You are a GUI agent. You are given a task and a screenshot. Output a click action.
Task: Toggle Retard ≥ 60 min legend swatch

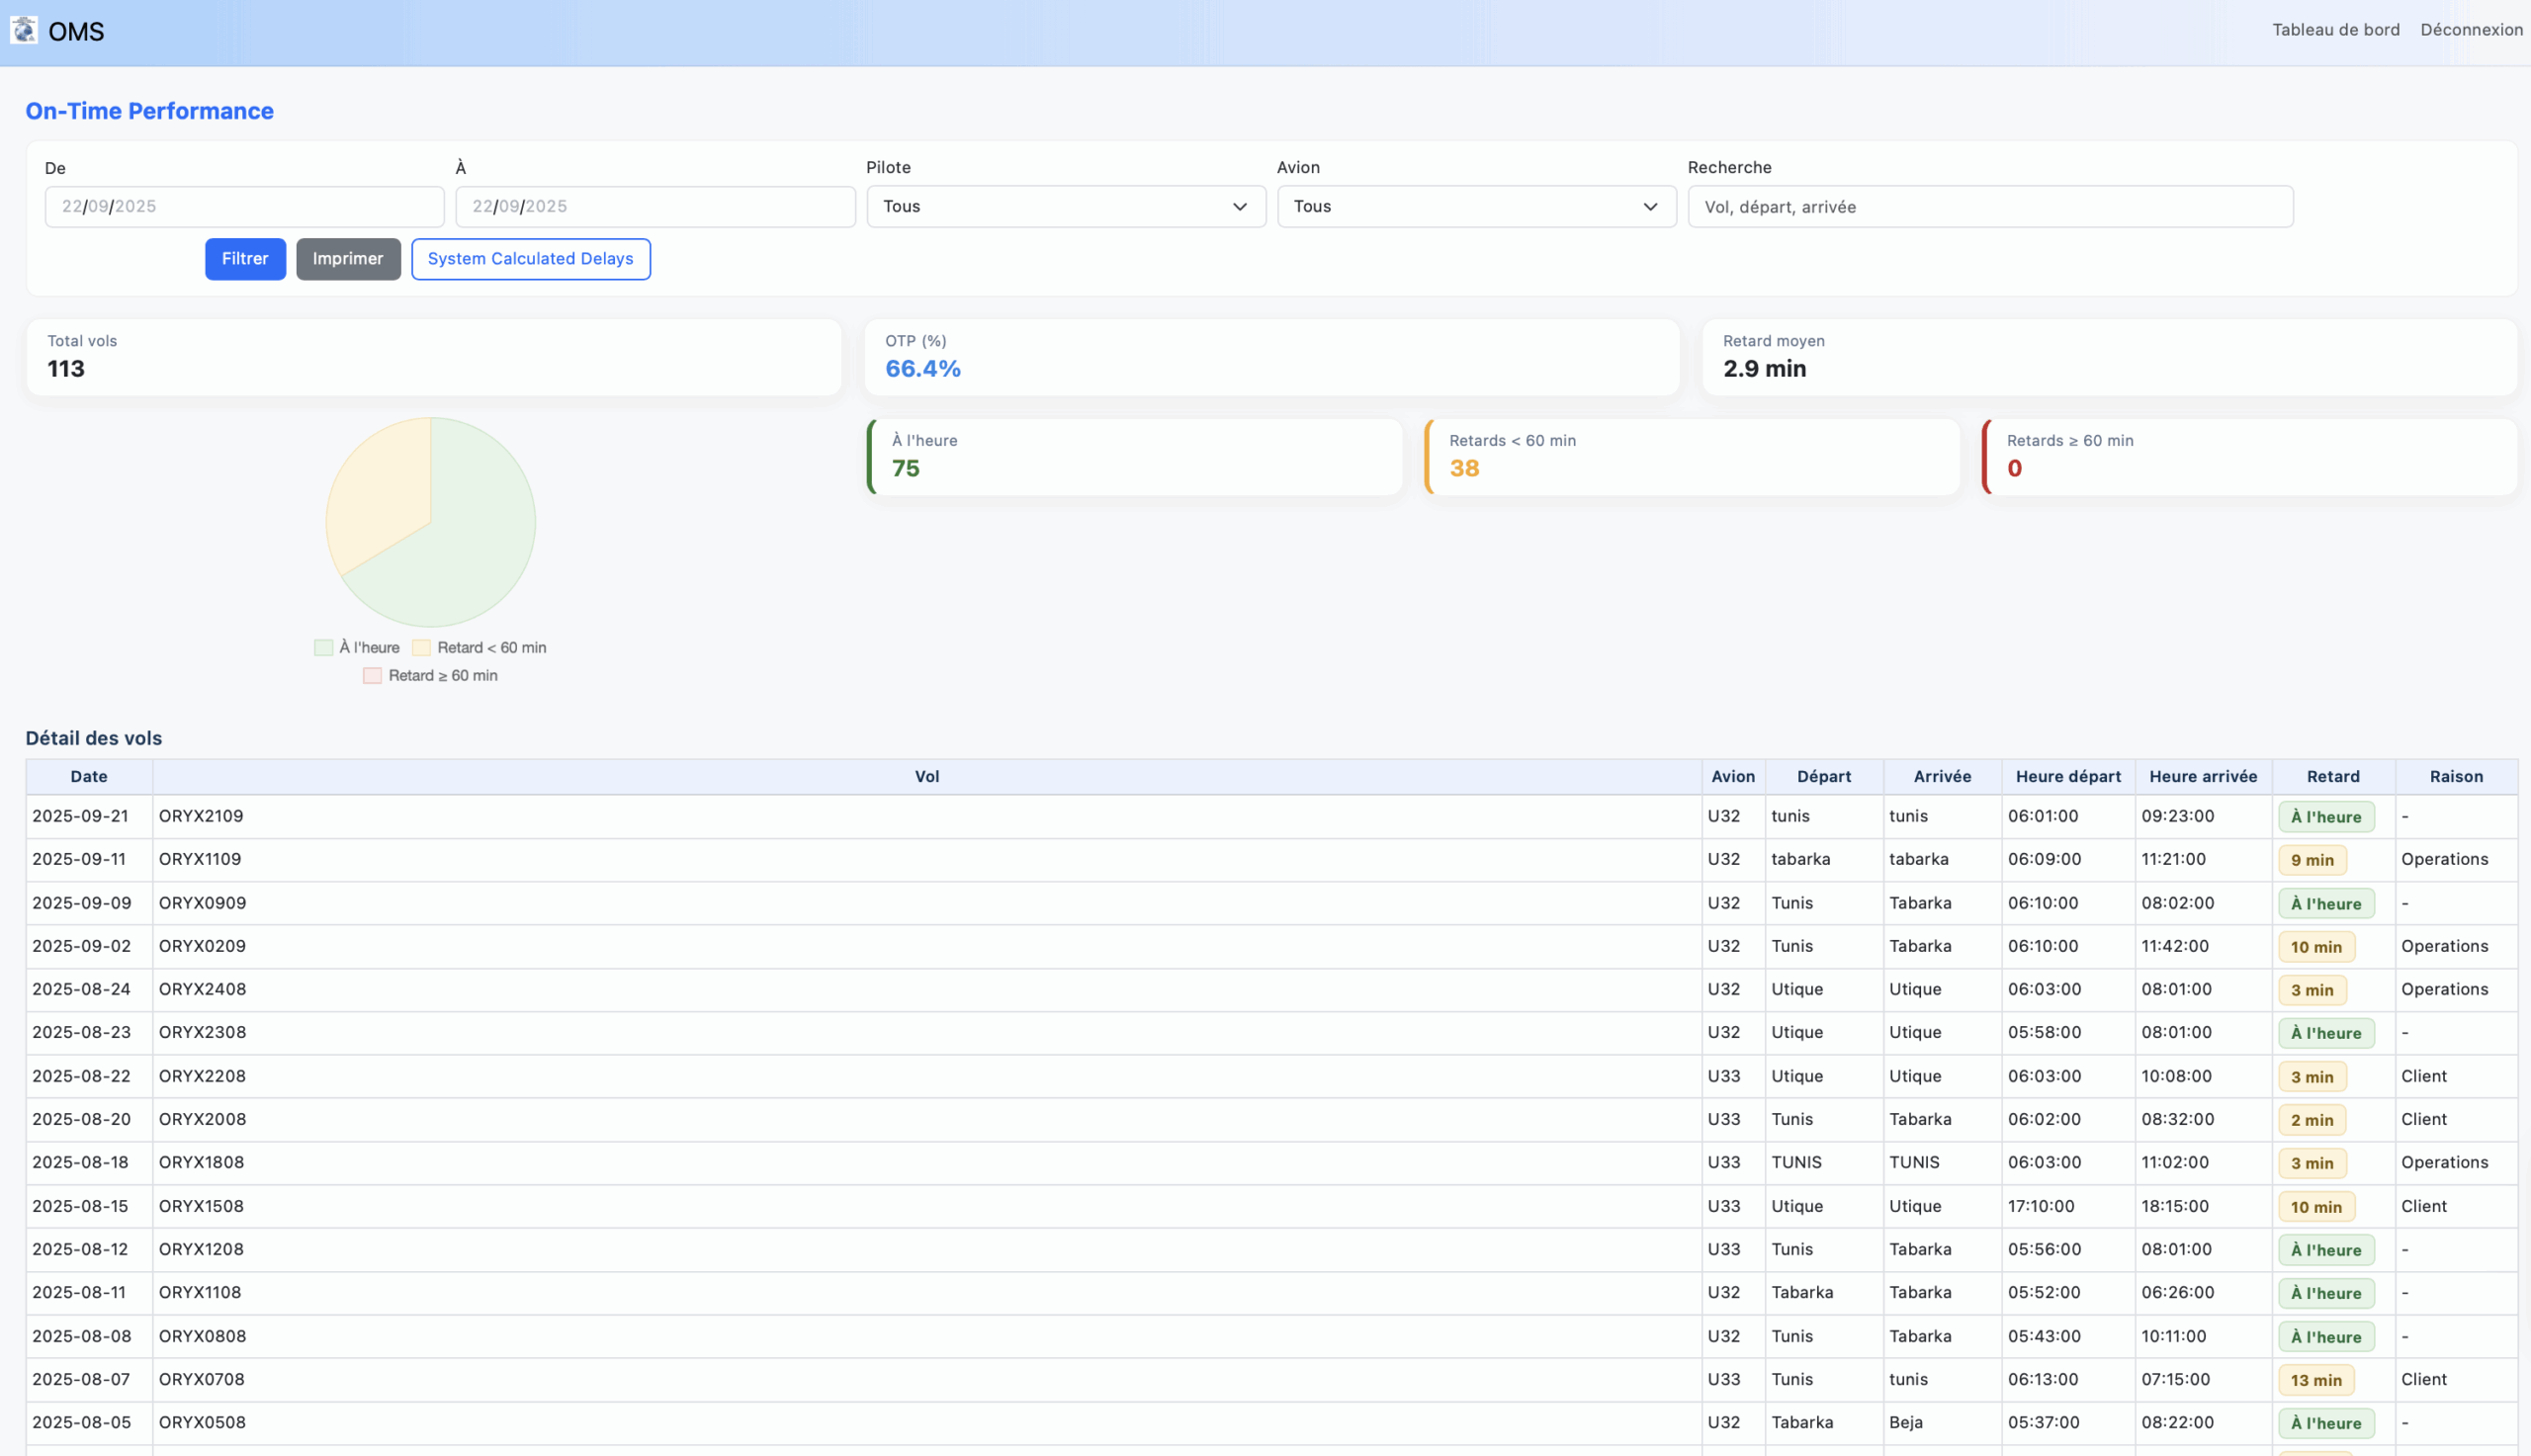(372, 676)
